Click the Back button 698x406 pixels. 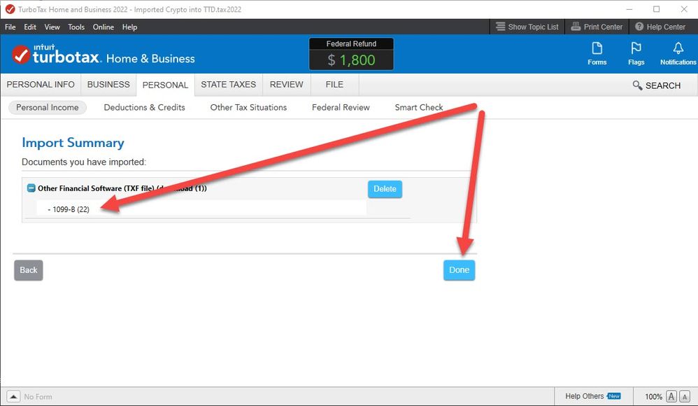tap(29, 270)
